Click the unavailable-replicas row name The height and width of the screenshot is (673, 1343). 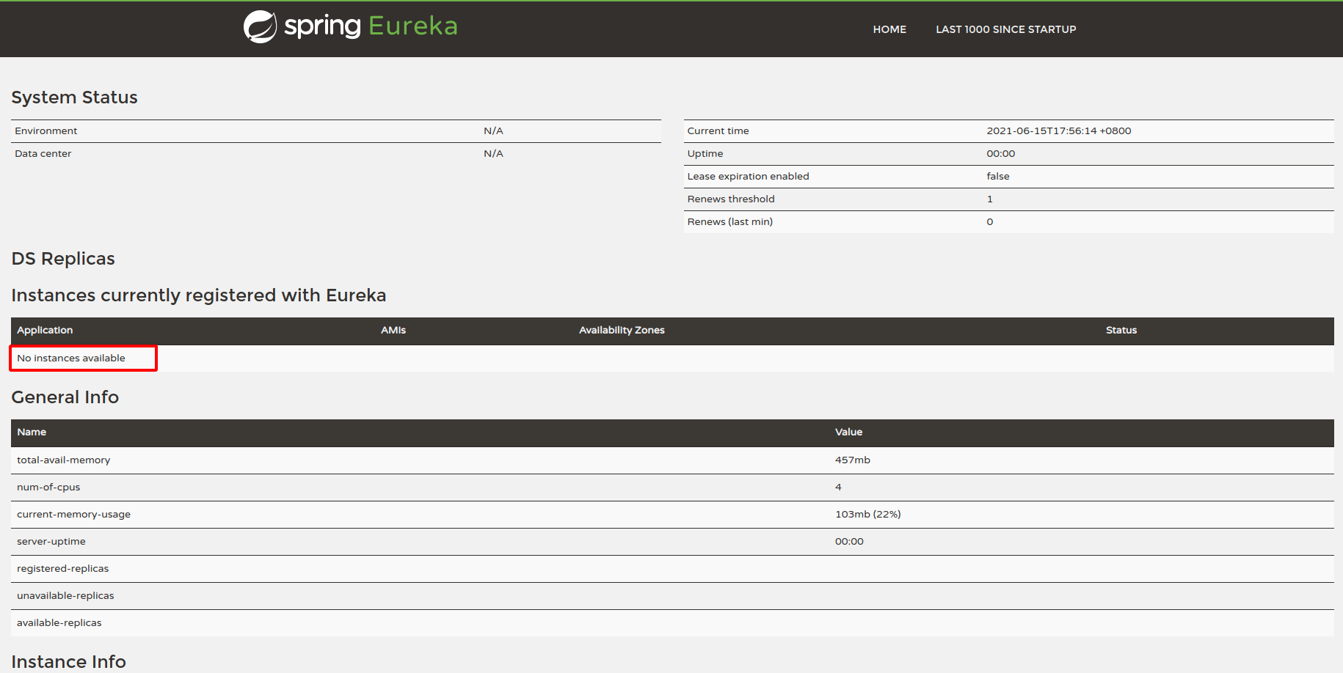point(66,596)
